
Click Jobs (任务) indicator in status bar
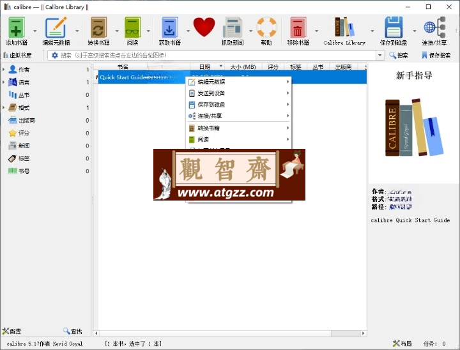click(434, 344)
